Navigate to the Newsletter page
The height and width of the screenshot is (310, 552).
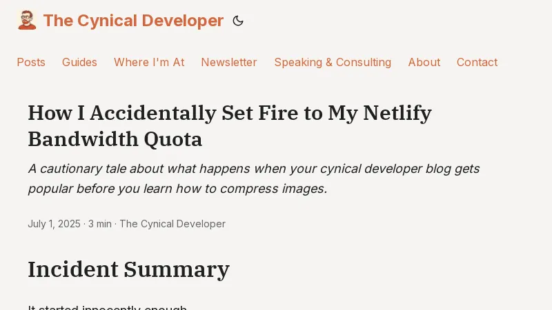click(x=229, y=62)
